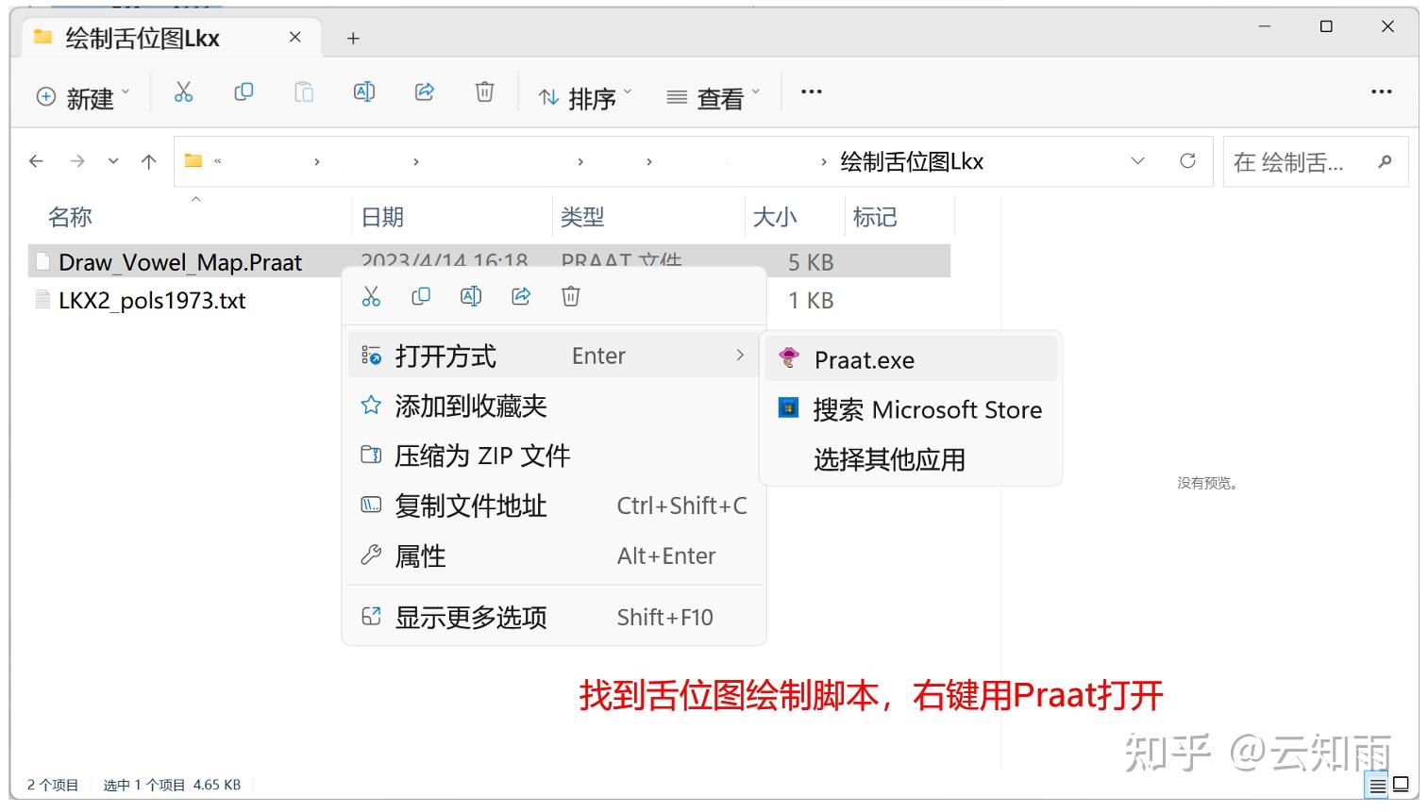The height and width of the screenshot is (812, 1428).
Task: Click the search magnifier icon
Action: [1385, 162]
